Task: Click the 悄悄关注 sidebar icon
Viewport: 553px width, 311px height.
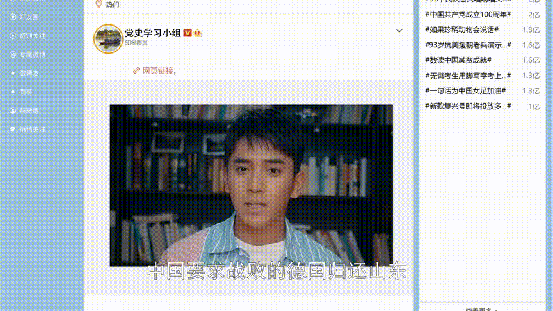Action: point(13,129)
